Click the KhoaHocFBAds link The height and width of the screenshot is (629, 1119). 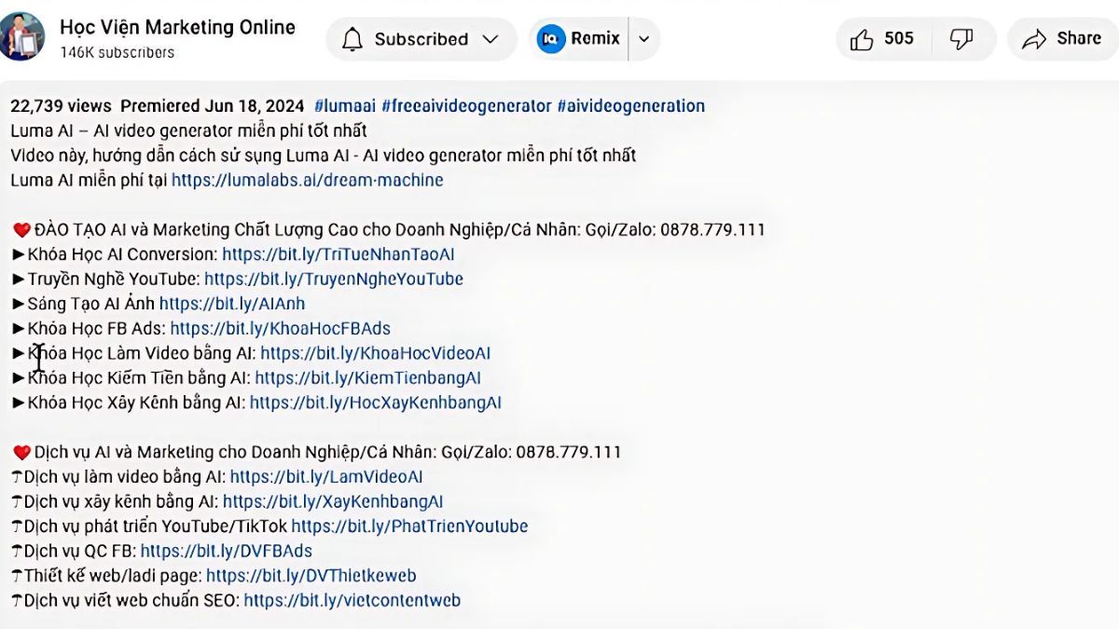click(278, 328)
